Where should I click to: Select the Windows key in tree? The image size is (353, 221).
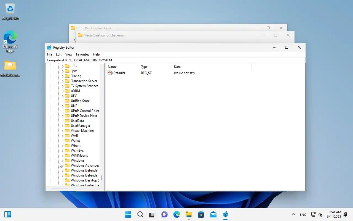coord(77,161)
